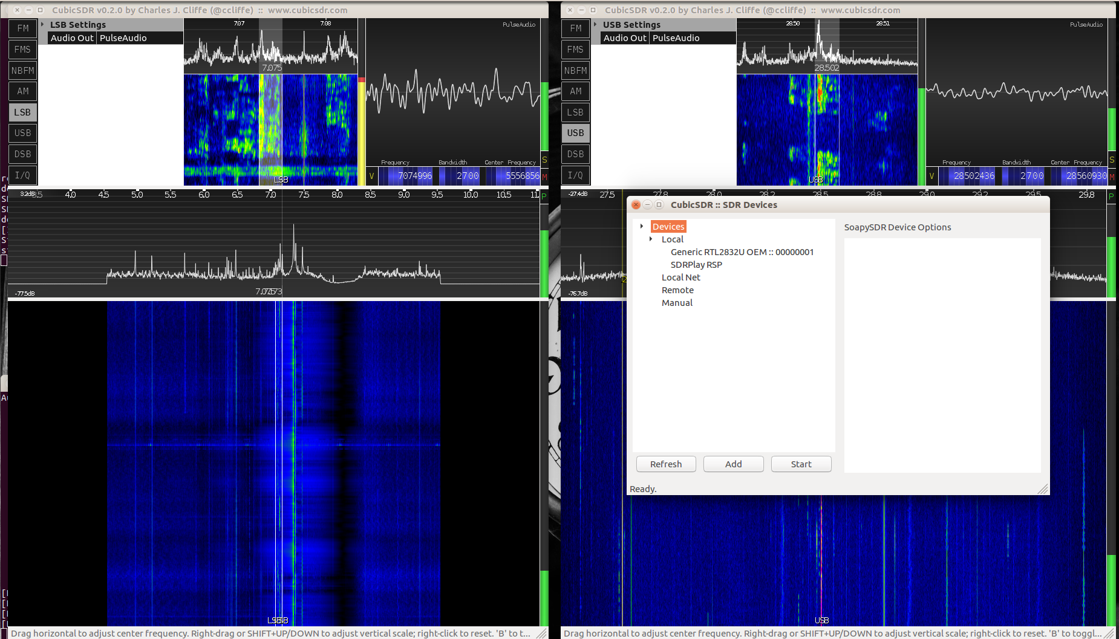Screen dimensions: 1119x639
Task: Toggle delta lock 'V' button in left window
Action: [x=371, y=176]
